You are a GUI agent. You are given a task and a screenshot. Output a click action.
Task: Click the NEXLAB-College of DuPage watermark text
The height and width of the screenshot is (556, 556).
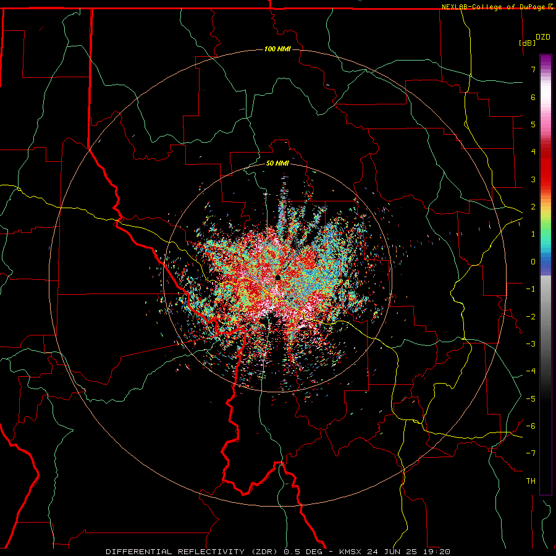(x=494, y=7)
